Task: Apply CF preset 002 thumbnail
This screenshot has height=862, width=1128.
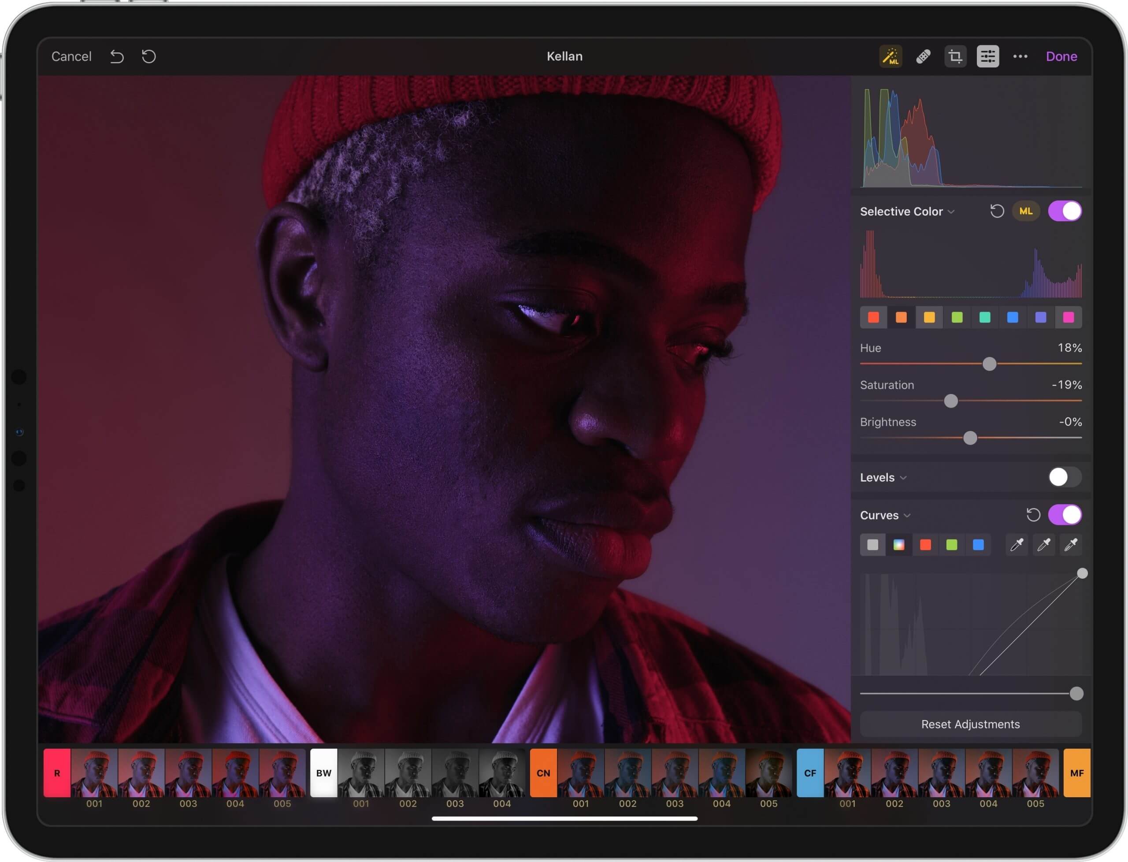Action: tap(894, 773)
